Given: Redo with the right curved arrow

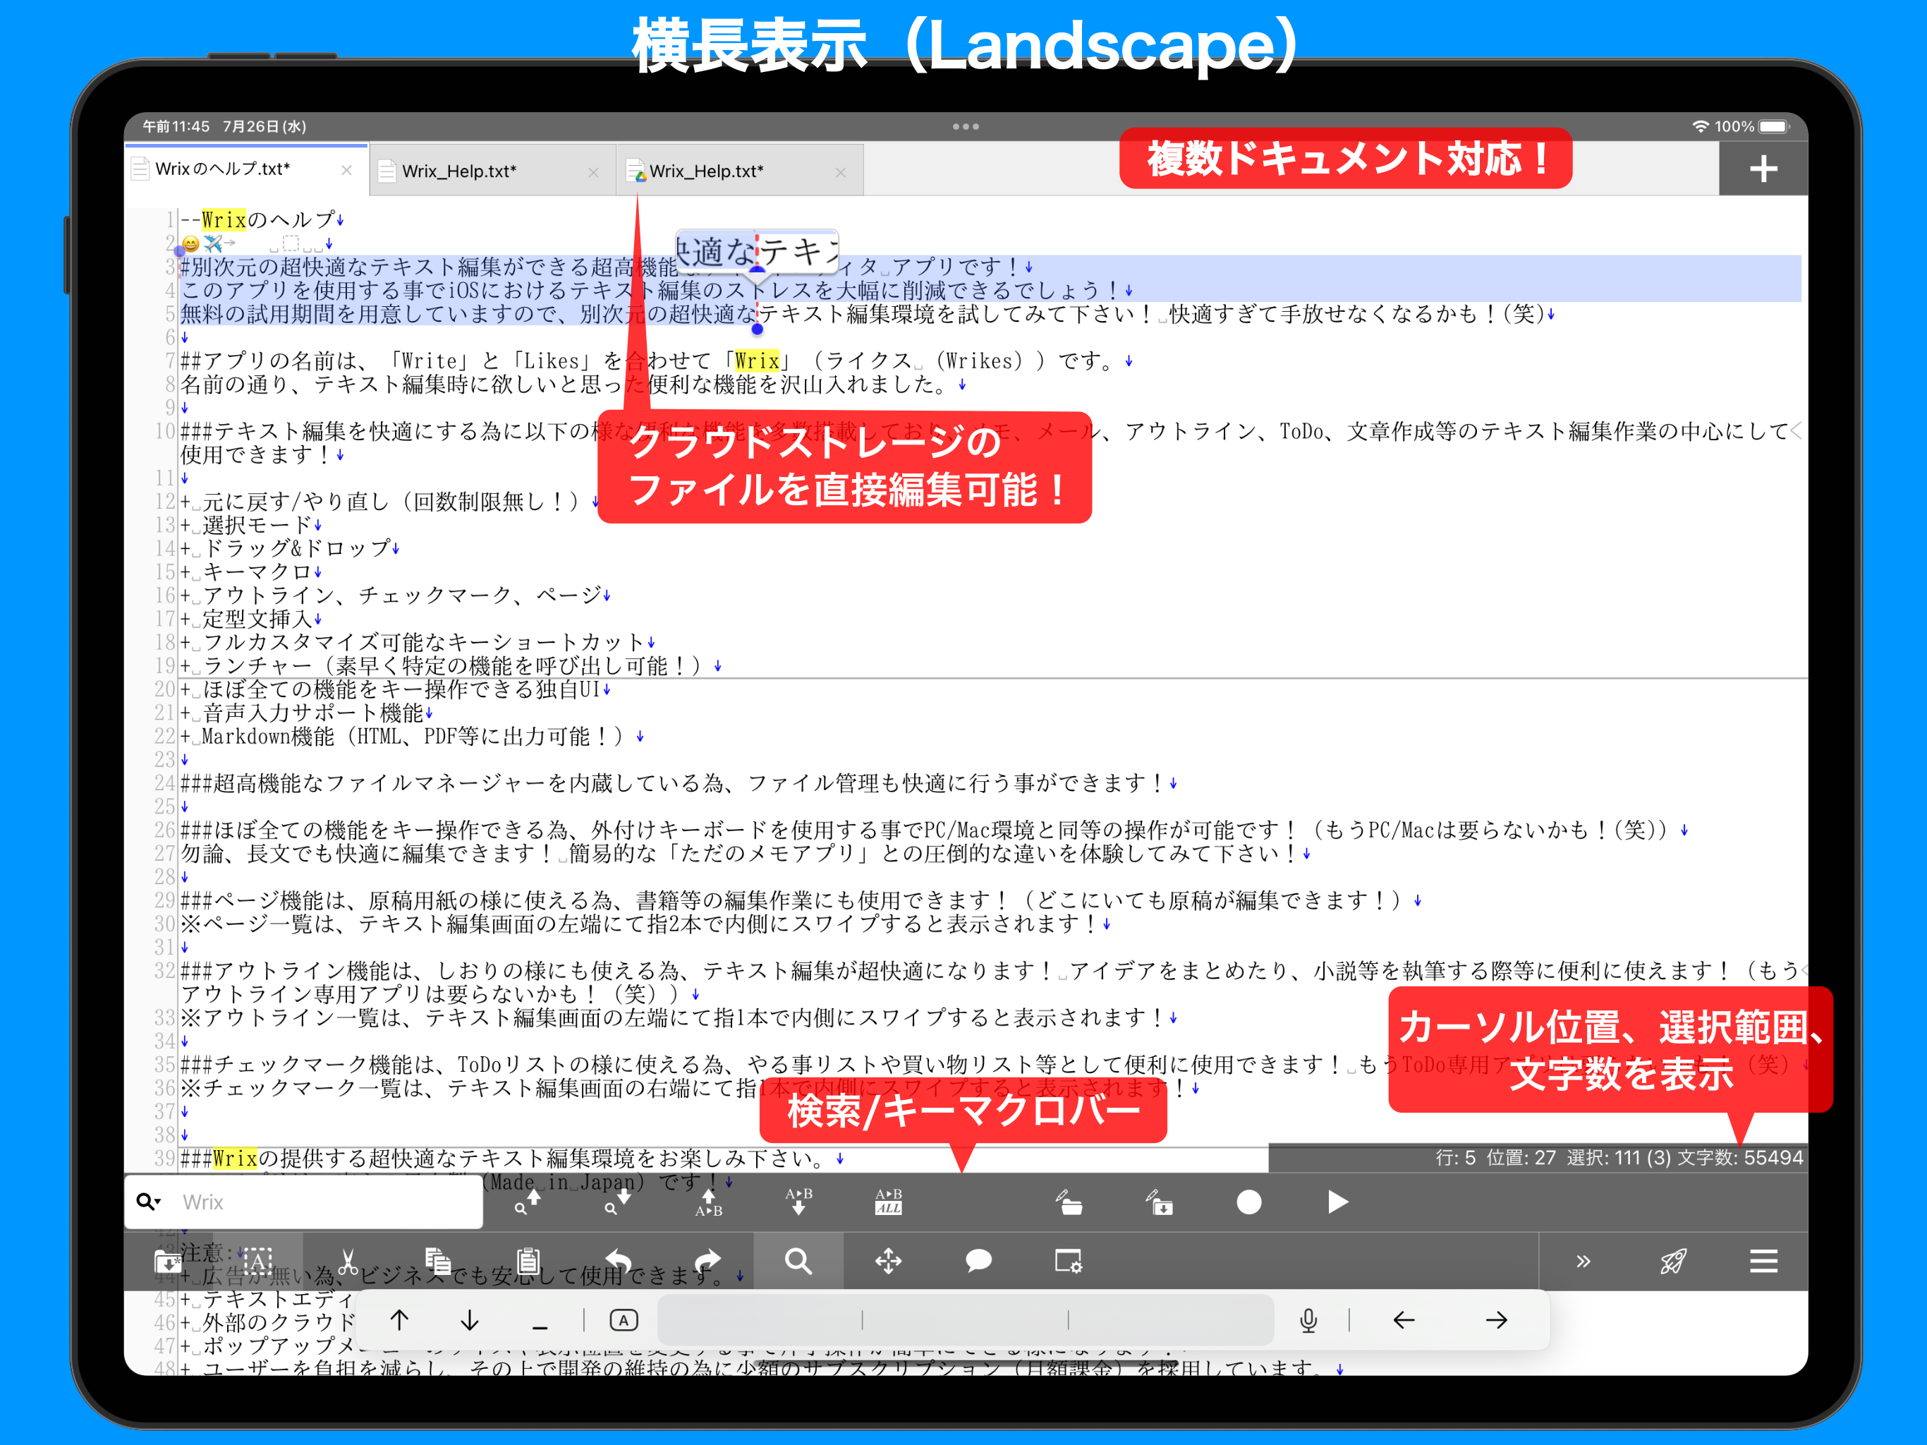Looking at the screenshot, I should 708,1261.
